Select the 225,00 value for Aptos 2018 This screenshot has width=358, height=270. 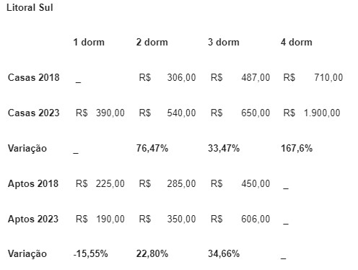tap(110, 183)
